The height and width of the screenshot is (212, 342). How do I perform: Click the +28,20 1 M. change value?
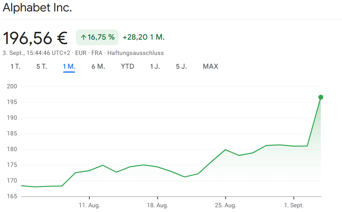pos(144,37)
